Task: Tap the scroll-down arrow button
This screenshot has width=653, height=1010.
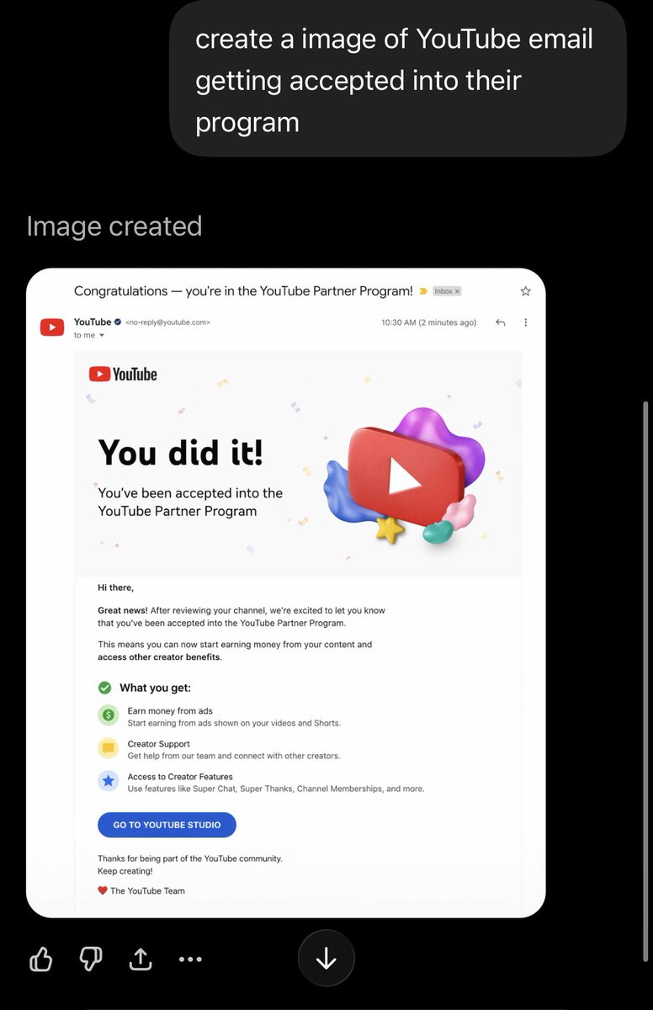Action: 326,958
